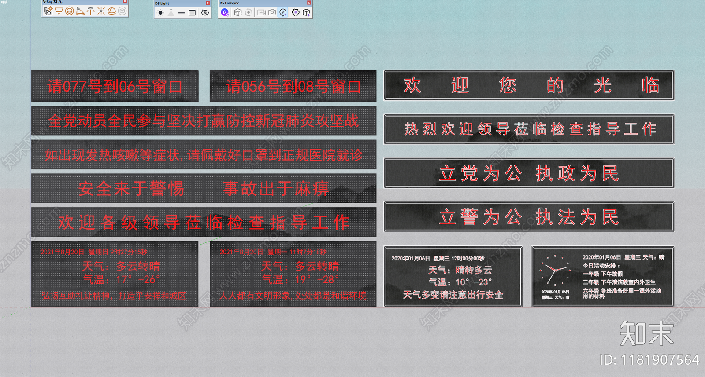The width and height of the screenshot is (705, 377).
Task: Launch D5 Render from LiveSync toolbar
Action: [225, 12]
